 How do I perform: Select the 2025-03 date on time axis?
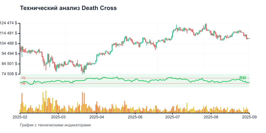[x=59, y=117]
